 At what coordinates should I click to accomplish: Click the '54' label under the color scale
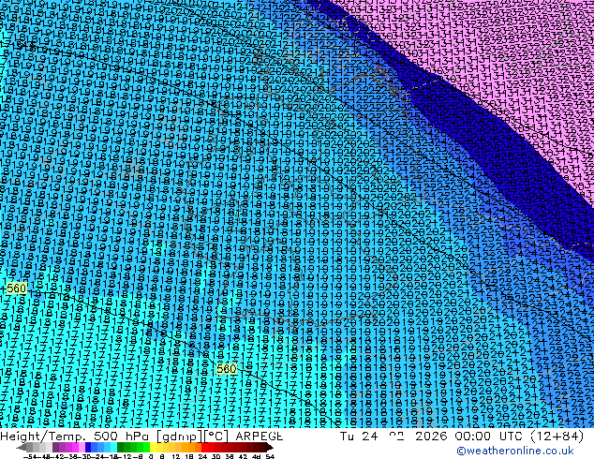click(x=270, y=456)
